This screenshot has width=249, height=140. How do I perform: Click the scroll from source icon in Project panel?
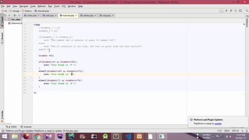(x=5, y=16)
